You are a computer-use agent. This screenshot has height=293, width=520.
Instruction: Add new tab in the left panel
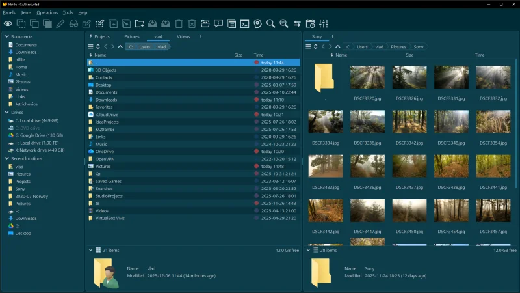coord(201,36)
